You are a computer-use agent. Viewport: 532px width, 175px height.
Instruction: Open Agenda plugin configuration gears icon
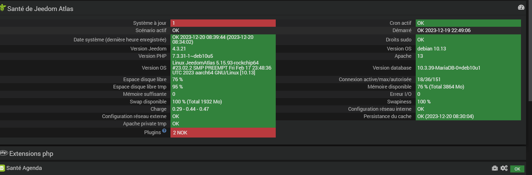pos(504,168)
